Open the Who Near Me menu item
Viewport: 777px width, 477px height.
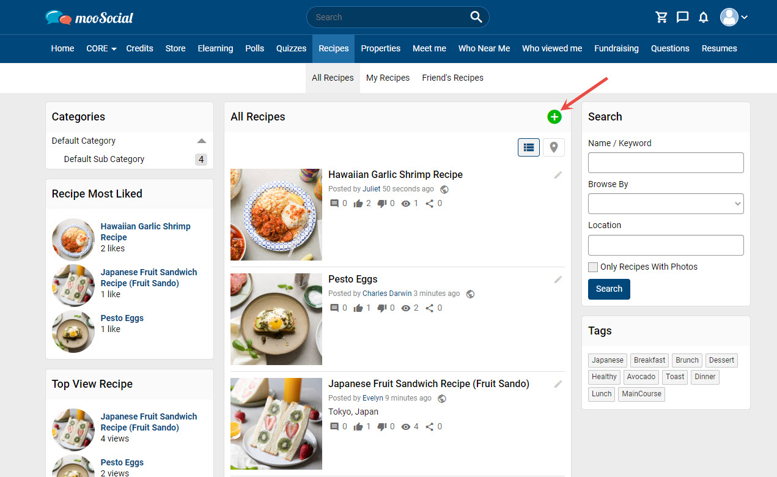tap(484, 48)
